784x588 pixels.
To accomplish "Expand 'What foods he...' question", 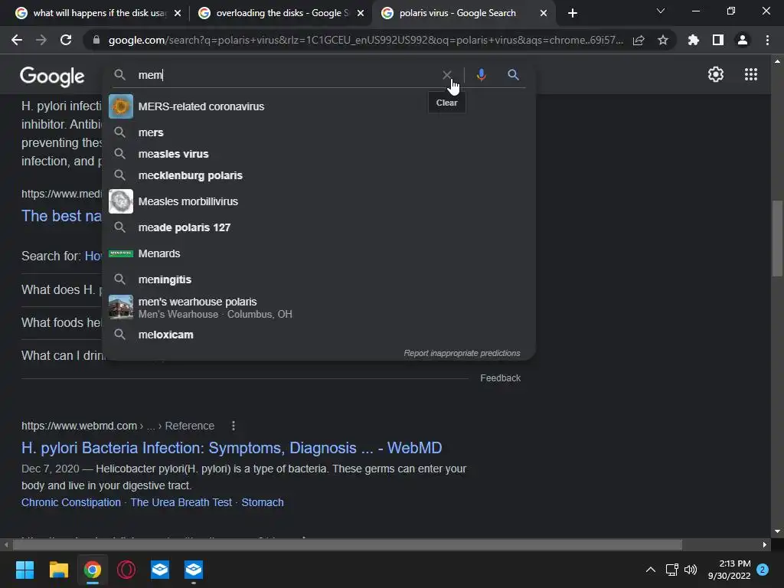I will 61,322.
